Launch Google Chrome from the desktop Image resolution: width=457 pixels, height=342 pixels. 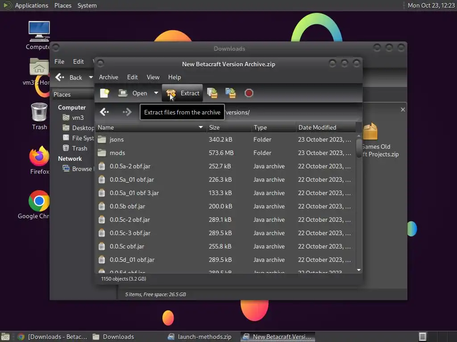pos(39,201)
